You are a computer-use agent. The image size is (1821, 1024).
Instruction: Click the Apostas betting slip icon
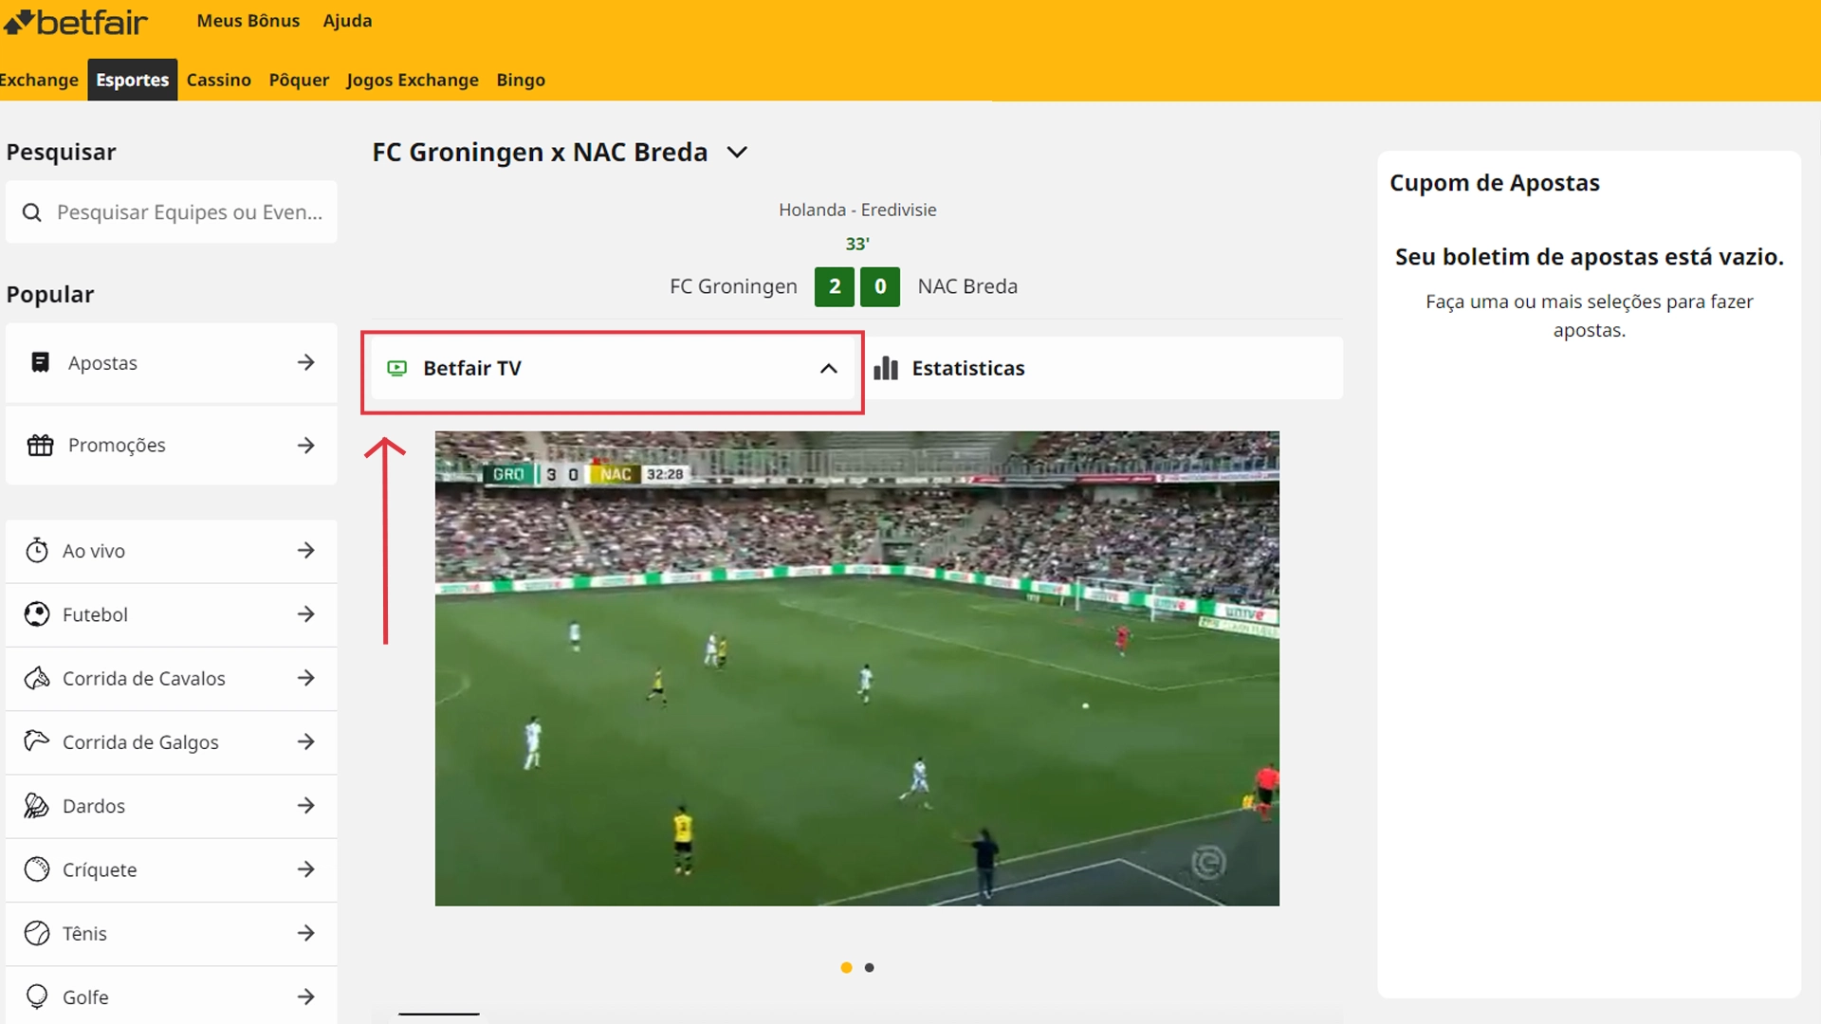(40, 362)
